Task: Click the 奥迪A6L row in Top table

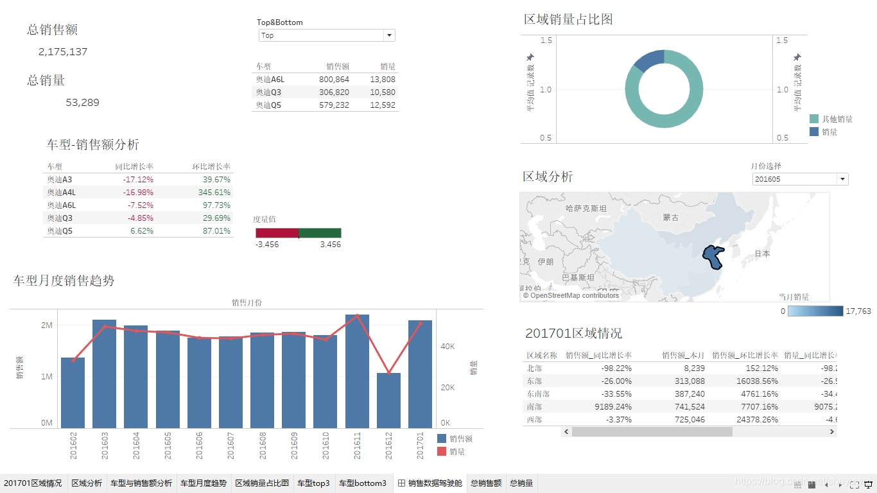Action: click(325, 79)
